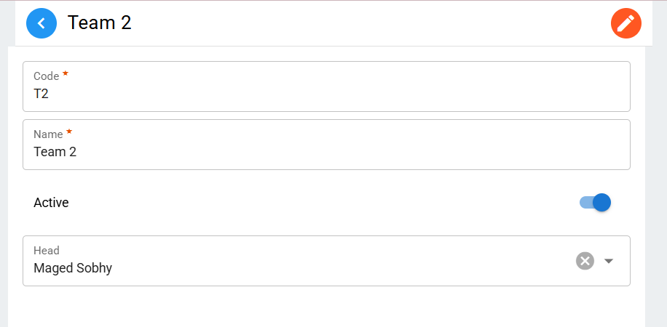Click the "Head" field label
Viewport: 667px width, 327px height.
pos(47,251)
